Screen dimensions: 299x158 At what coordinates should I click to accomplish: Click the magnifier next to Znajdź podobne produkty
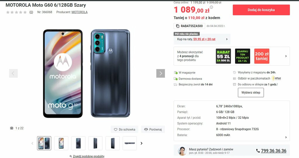71,156
